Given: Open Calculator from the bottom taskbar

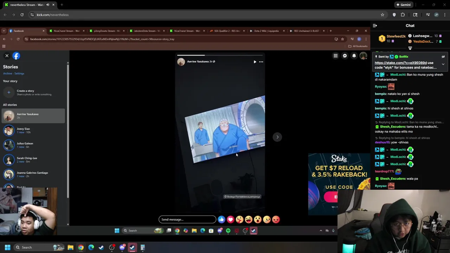Looking at the screenshot, I should [x=143, y=247].
